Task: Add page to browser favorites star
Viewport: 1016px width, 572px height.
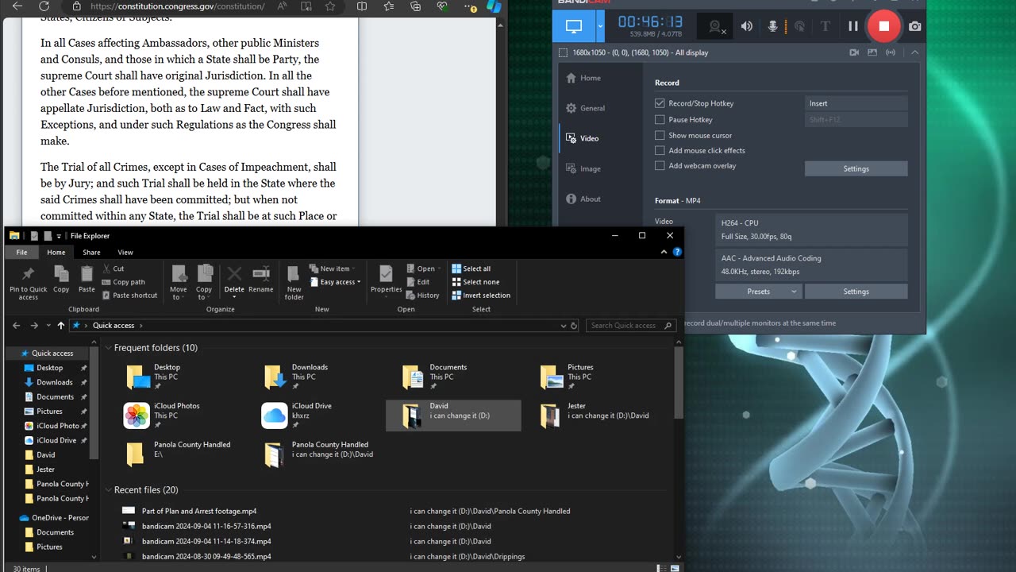Action: pyautogui.click(x=330, y=6)
